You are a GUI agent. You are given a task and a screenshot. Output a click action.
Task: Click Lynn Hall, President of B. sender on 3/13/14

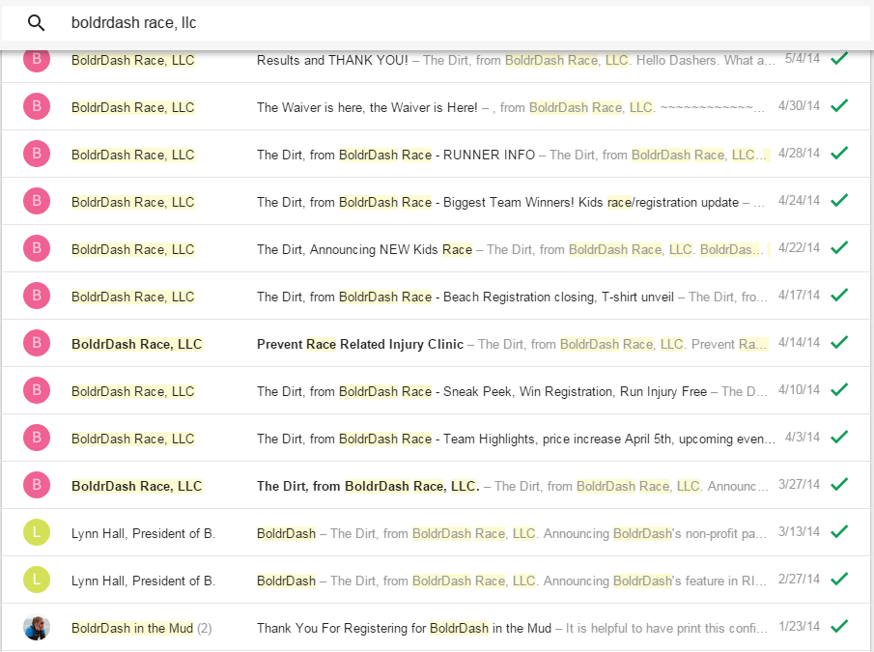143,534
